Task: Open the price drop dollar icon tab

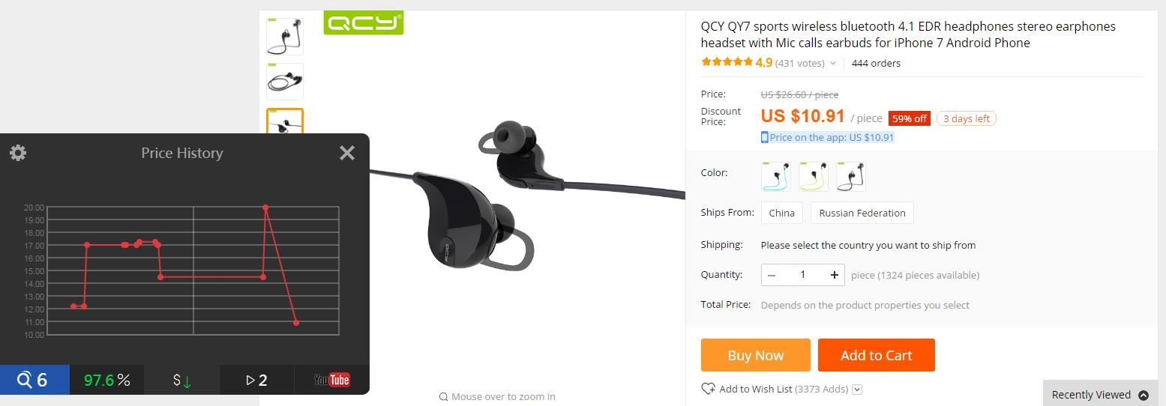Action: coord(181,380)
